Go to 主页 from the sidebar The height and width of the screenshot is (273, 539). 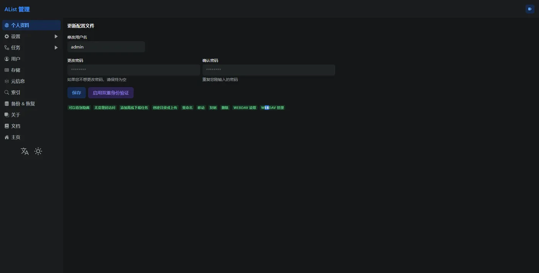31,137
